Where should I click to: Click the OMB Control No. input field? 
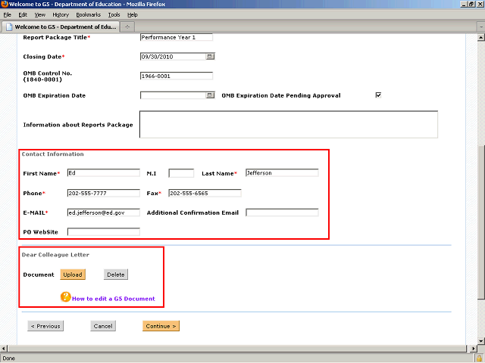[x=177, y=76]
